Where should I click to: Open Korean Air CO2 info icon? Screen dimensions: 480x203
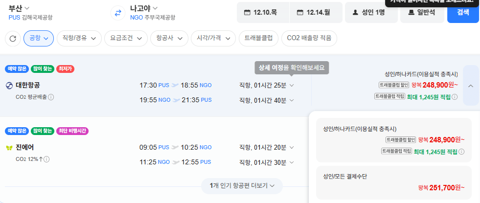[51, 97]
